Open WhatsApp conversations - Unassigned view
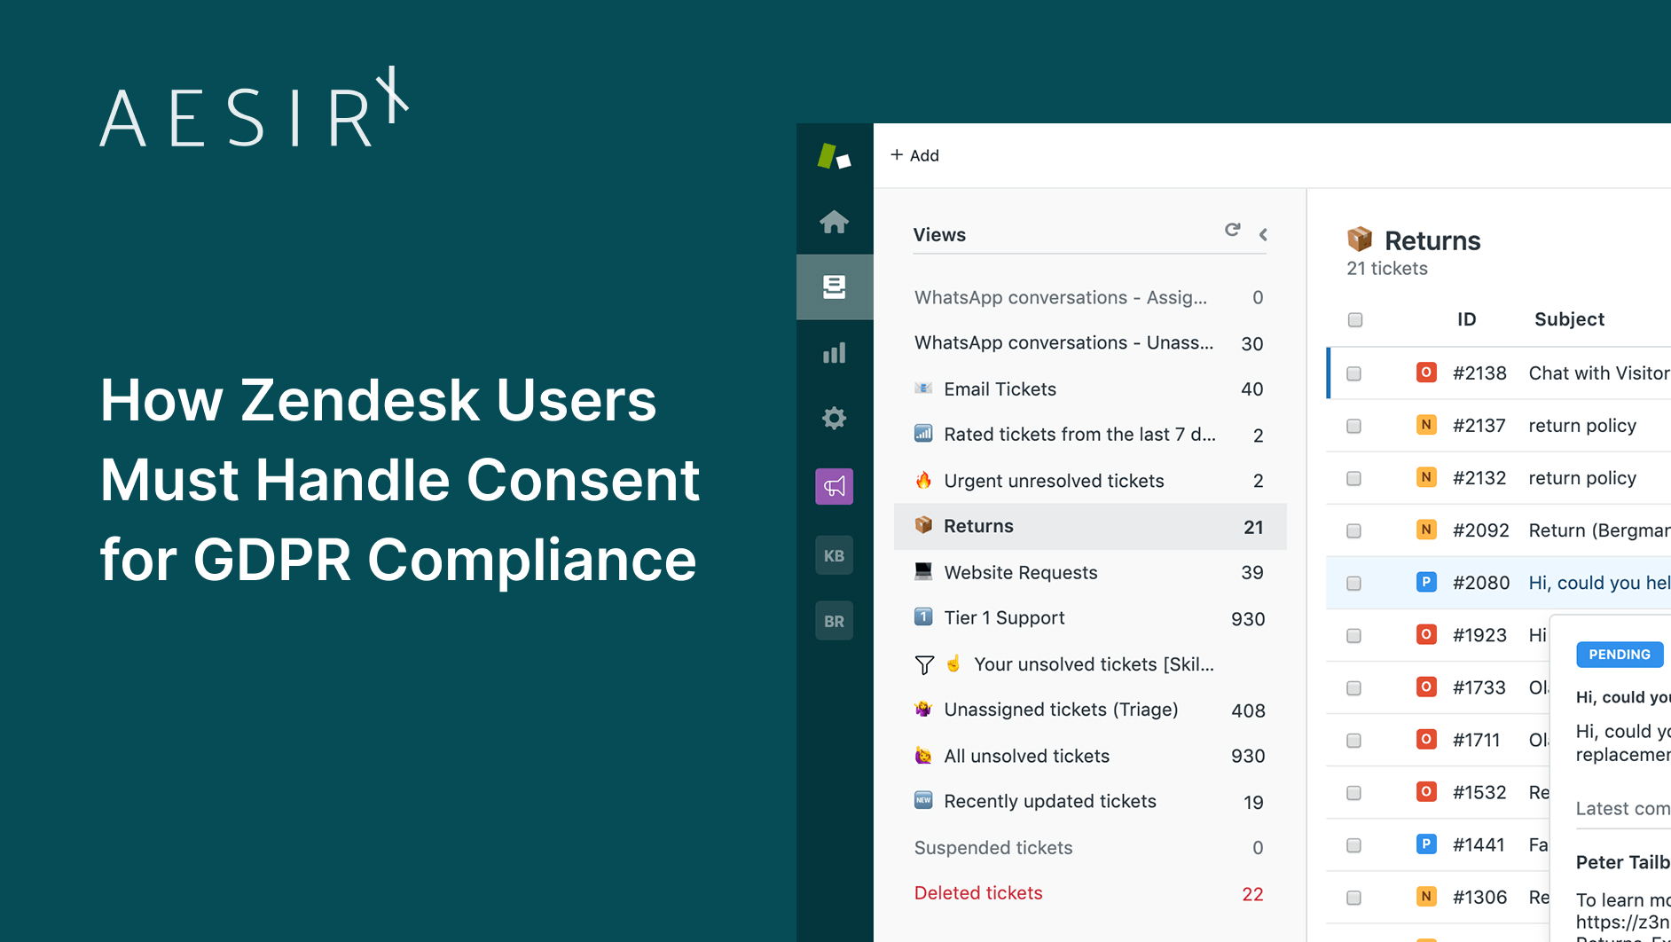1671x942 pixels. (1090, 343)
